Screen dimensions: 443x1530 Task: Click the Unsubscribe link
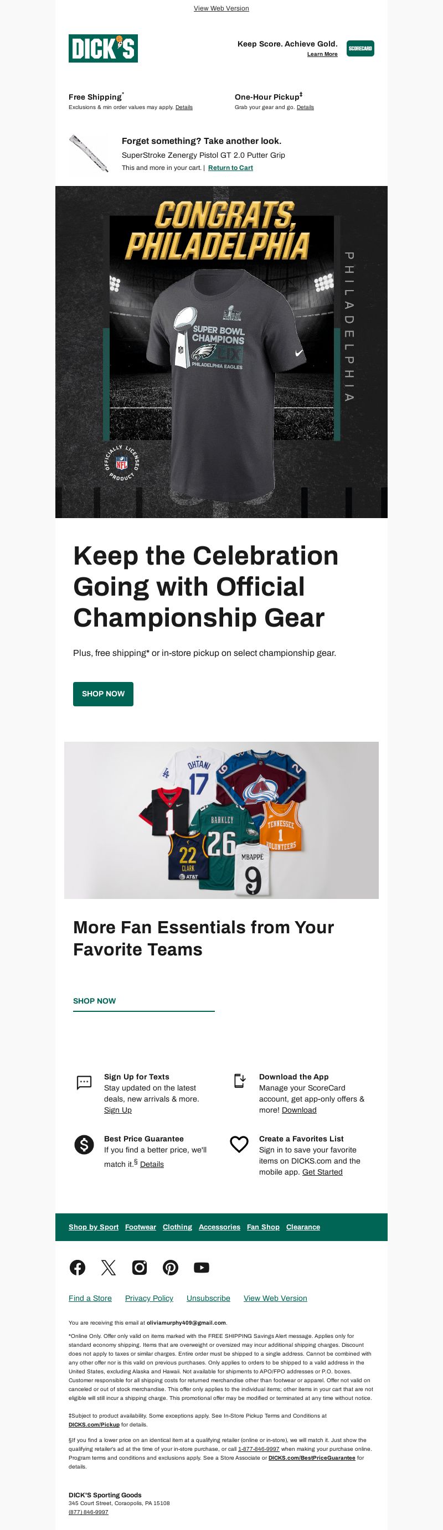click(x=208, y=1299)
